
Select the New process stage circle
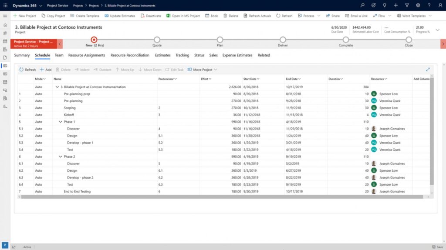[94, 40]
